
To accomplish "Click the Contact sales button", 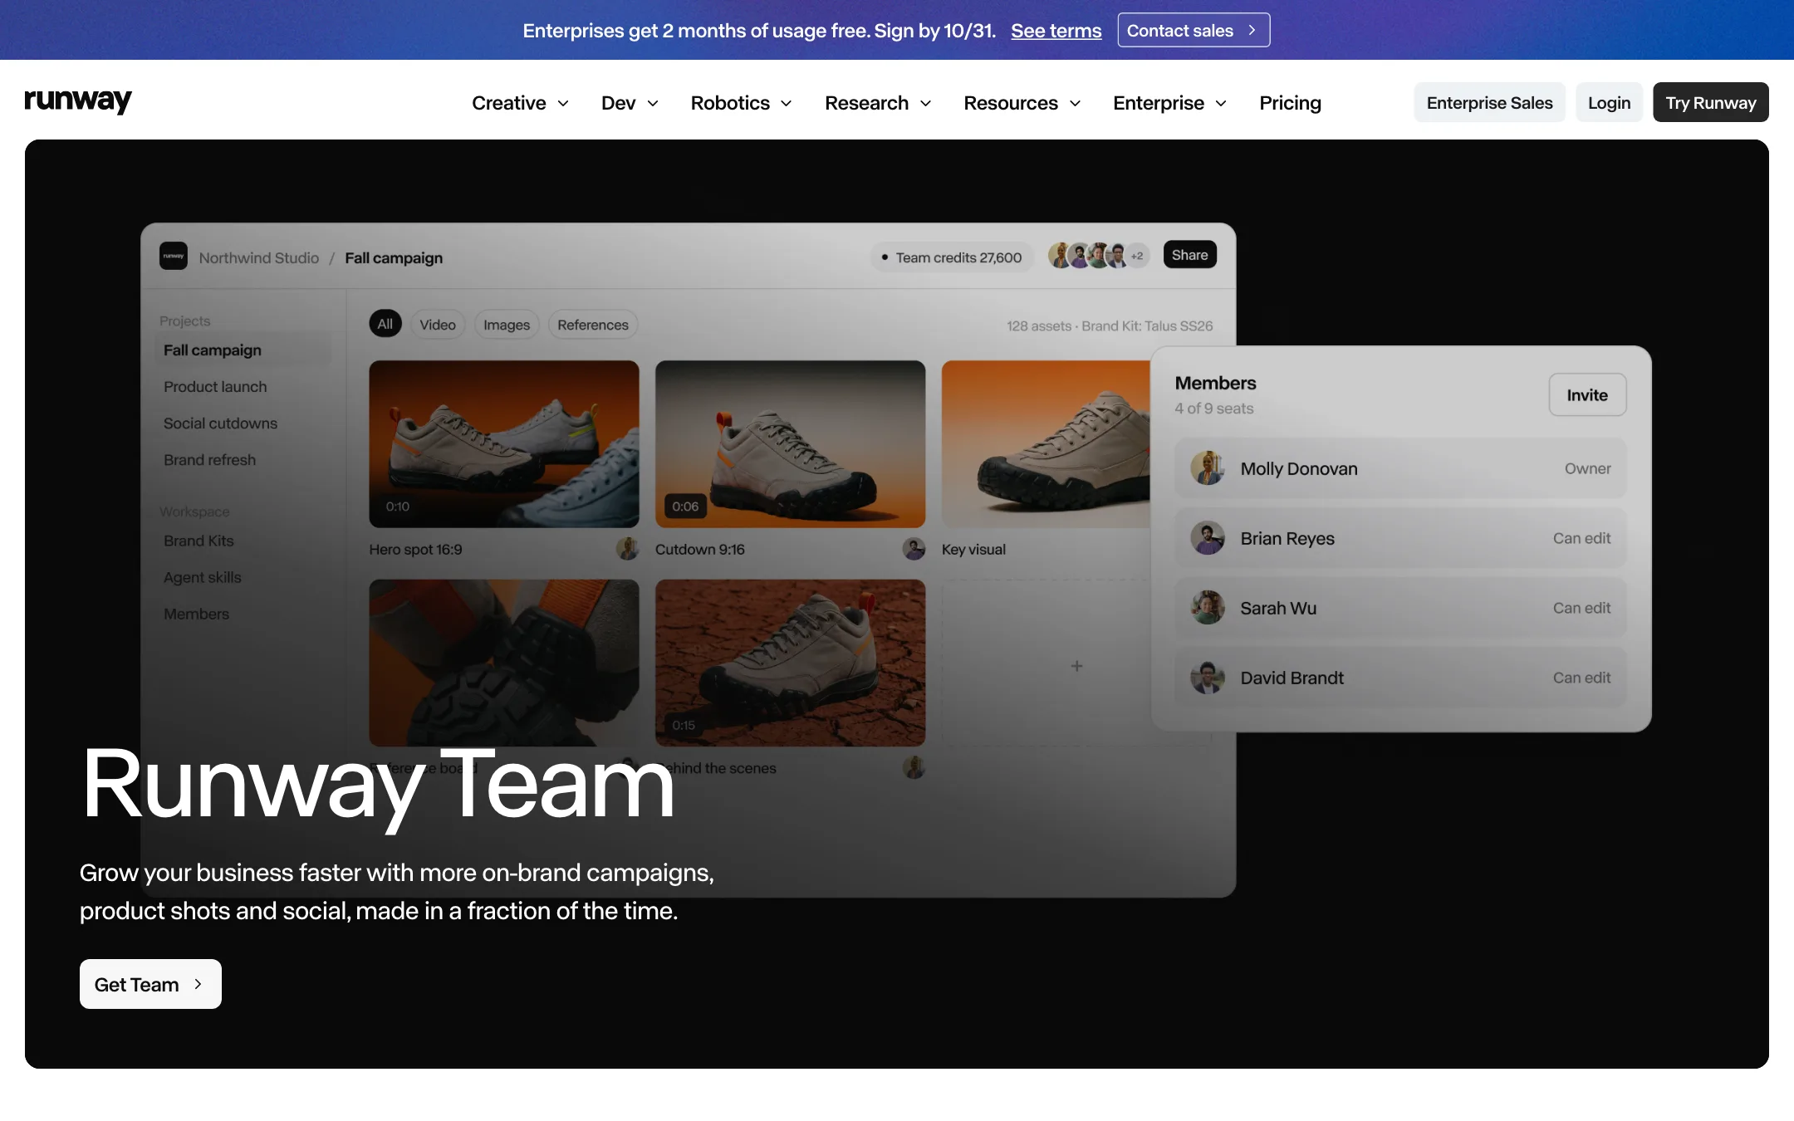I will click(x=1194, y=30).
